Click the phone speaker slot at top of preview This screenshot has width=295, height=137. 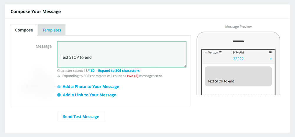[238, 41]
